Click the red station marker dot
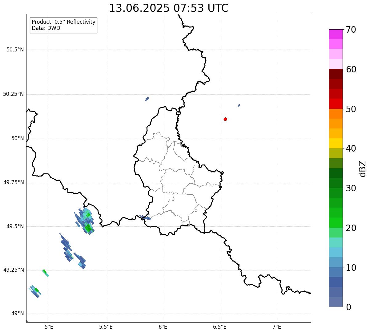This screenshot has width=370, height=333. [225, 119]
